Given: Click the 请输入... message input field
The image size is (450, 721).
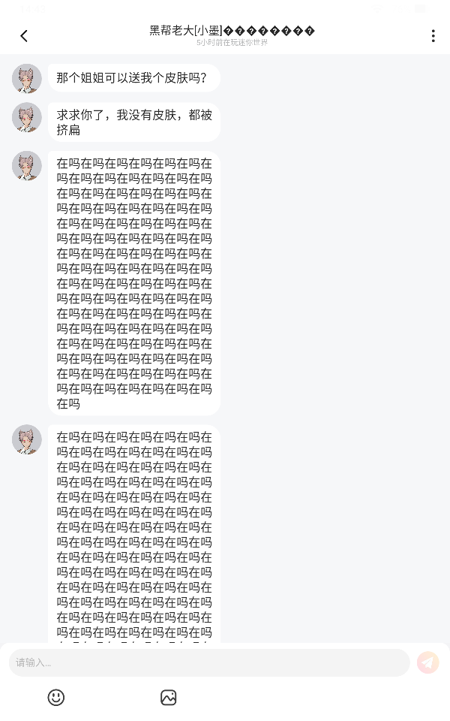Looking at the screenshot, I should [209, 662].
